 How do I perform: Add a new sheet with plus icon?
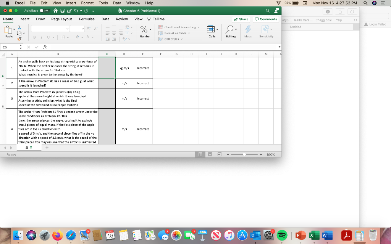click(47, 148)
